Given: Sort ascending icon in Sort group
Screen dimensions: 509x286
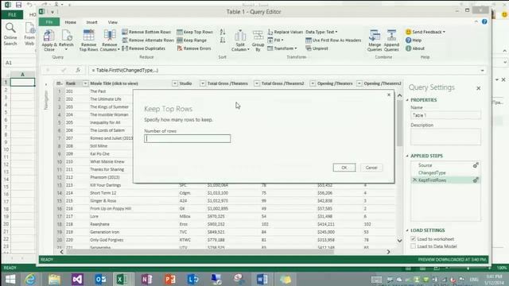Looking at the screenshot, I should coord(223,32).
